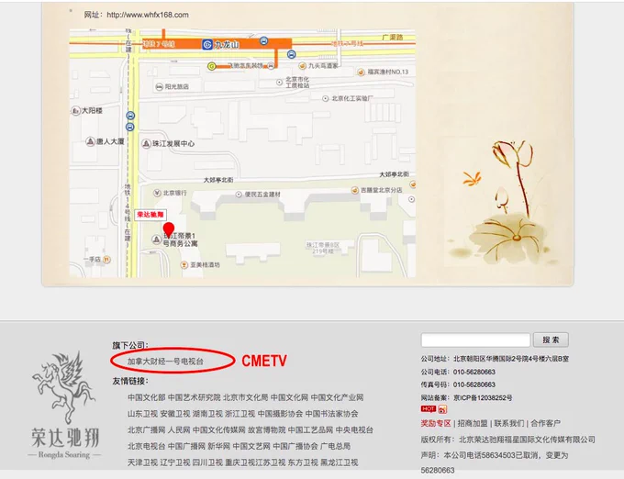Image resolution: width=624 pixels, height=479 pixels.
Task: Click the 阳光旅店 hotel icon on the map
Action: pyautogui.click(x=159, y=87)
